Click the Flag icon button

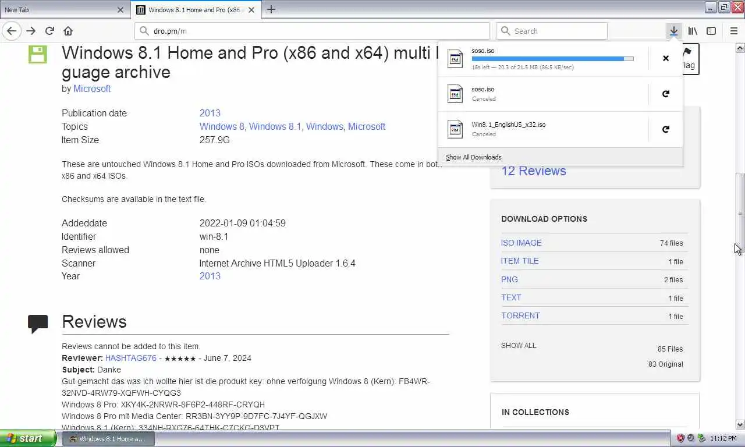689,59
